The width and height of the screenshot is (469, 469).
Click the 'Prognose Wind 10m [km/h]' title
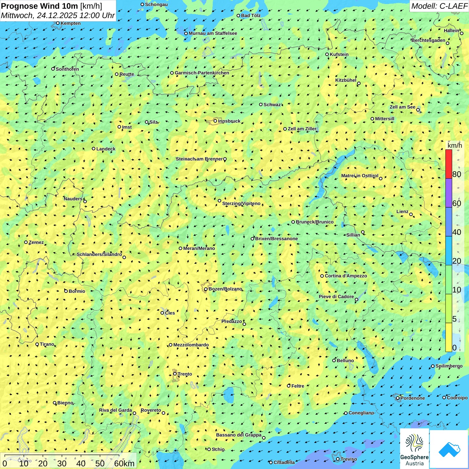point(52,6)
